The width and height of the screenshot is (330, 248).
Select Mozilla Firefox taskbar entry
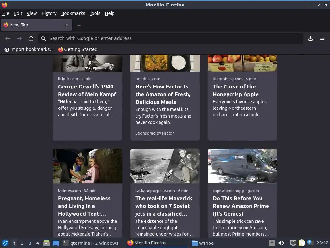(x=157, y=243)
